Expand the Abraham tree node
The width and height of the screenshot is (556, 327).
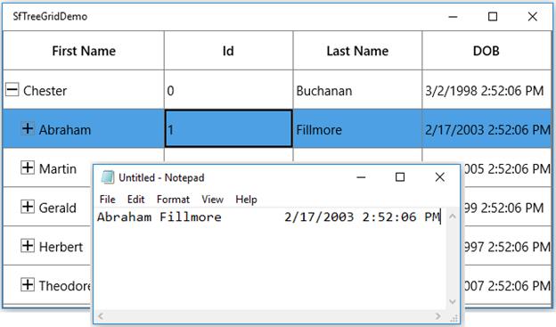coord(28,128)
